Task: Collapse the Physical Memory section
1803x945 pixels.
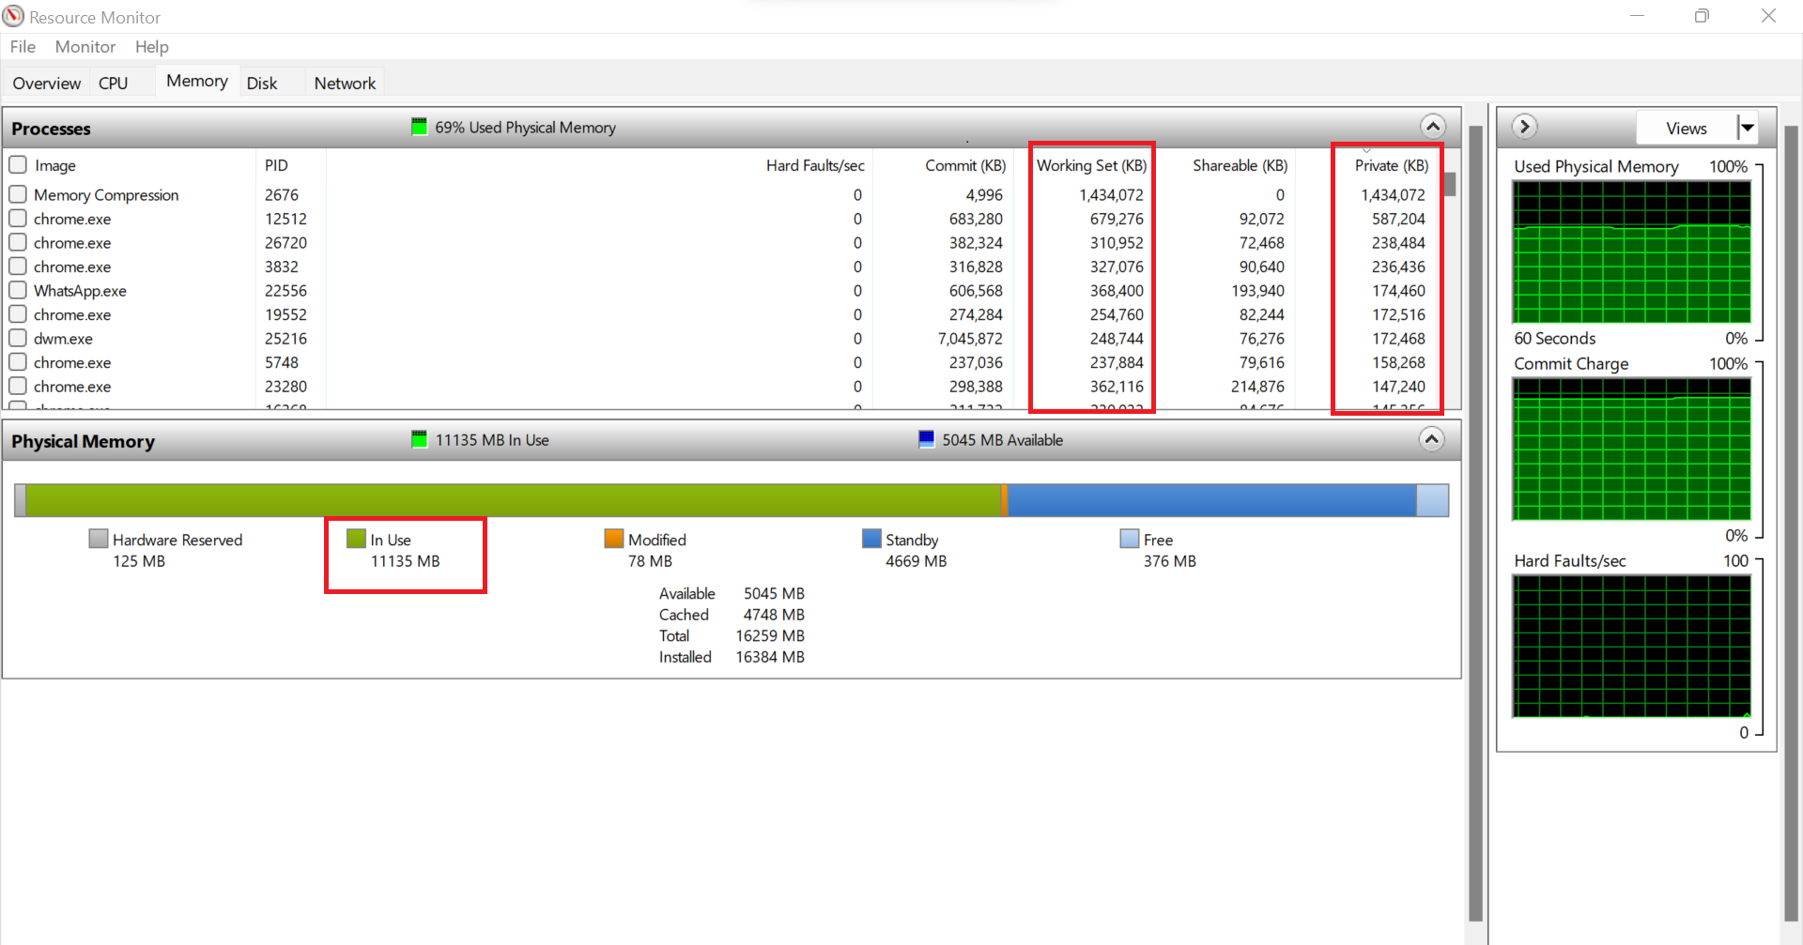Action: point(1431,439)
